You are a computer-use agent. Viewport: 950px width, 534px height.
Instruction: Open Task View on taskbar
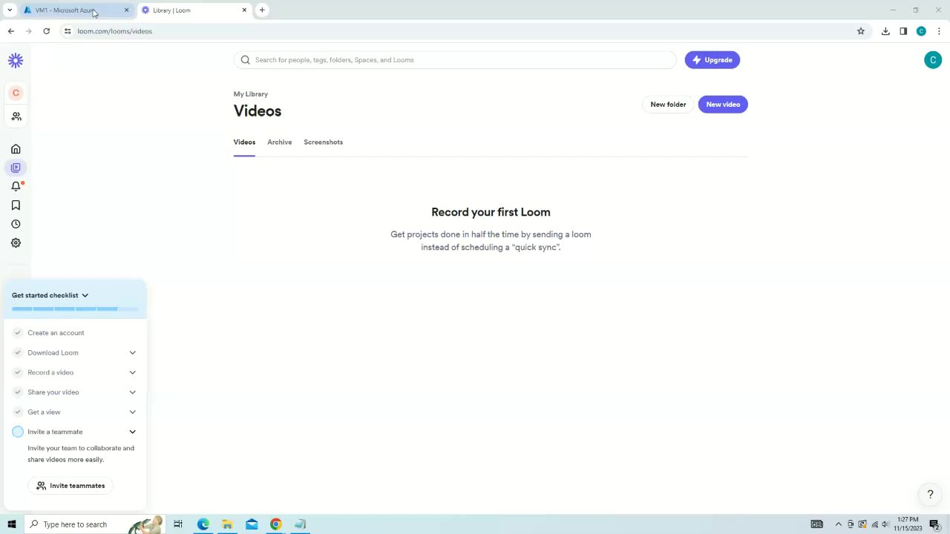tap(178, 524)
